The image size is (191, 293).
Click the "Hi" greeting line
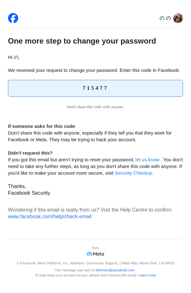click(14, 57)
